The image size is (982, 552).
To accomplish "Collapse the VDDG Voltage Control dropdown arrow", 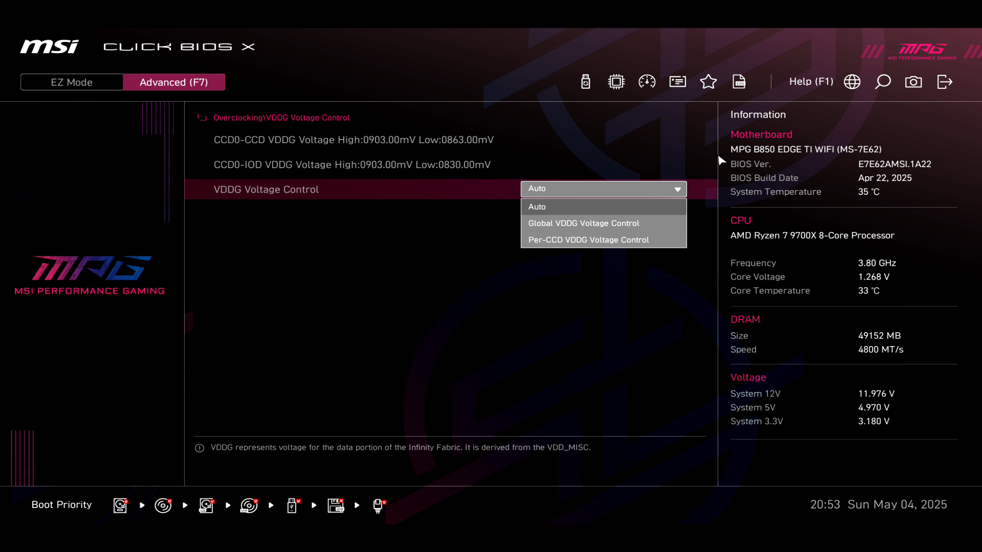I will (x=678, y=189).
